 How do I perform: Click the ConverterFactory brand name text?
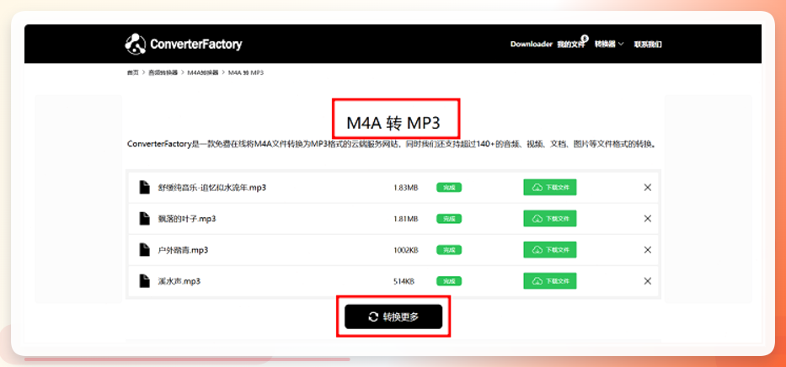[196, 44]
